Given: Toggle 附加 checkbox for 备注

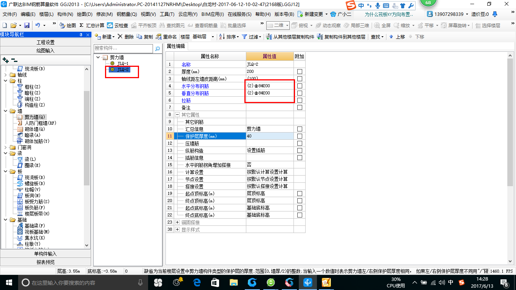Looking at the screenshot, I should pos(300,108).
